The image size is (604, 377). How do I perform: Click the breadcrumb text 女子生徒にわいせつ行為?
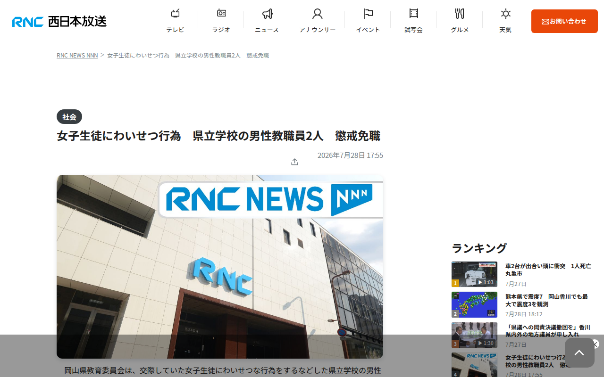[x=188, y=55]
